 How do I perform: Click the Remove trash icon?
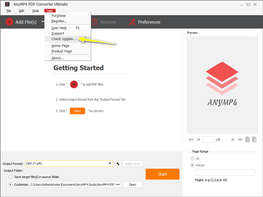(95, 22)
